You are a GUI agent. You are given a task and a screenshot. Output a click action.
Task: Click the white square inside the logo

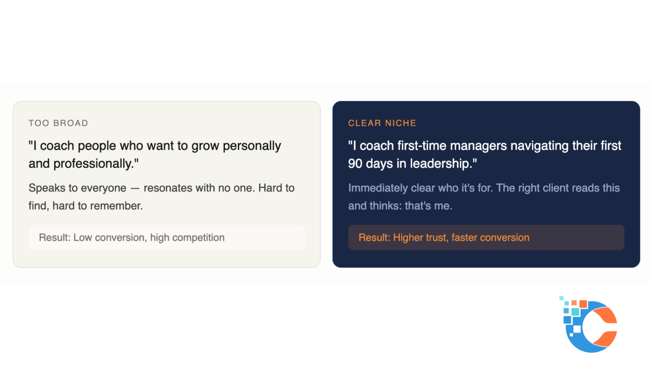(577, 329)
